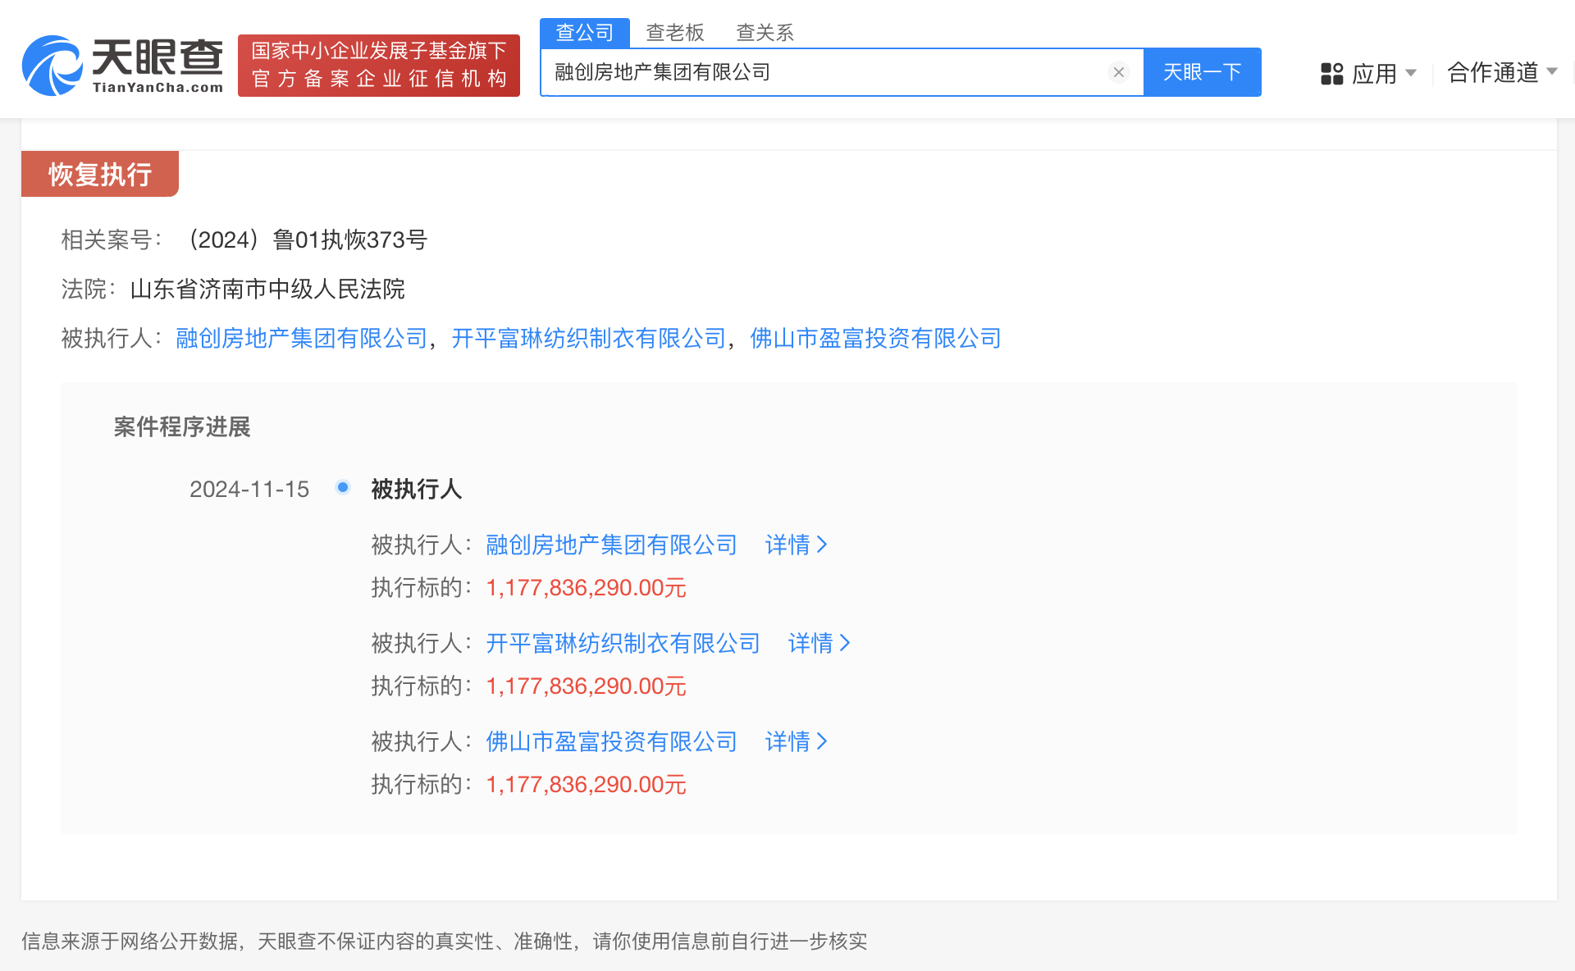Click the 应用 grid icon
Viewport: 1575px width, 971px height.
(x=1331, y=74)
